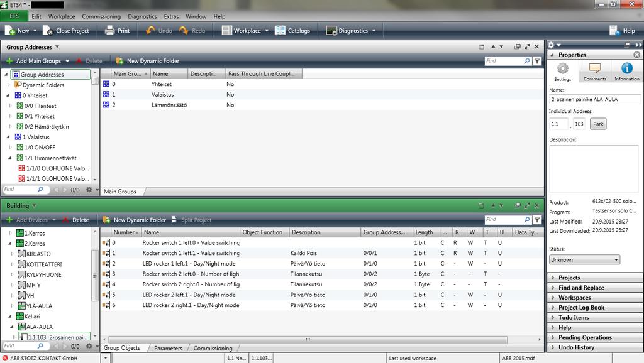644x363 pixels.
Task: Click horizontal scrollbar in Group Objects table
Action: (x=308, y=339)
